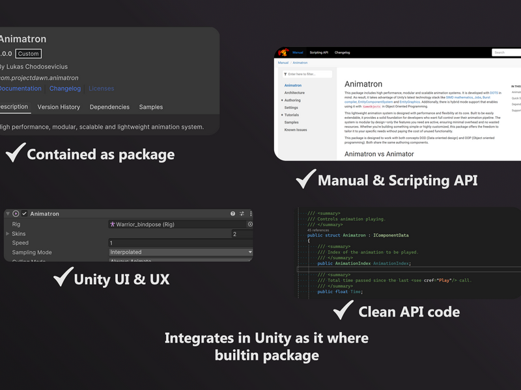
Task: Select Settings in docs sidebar
Action: [x=291, y=108]
